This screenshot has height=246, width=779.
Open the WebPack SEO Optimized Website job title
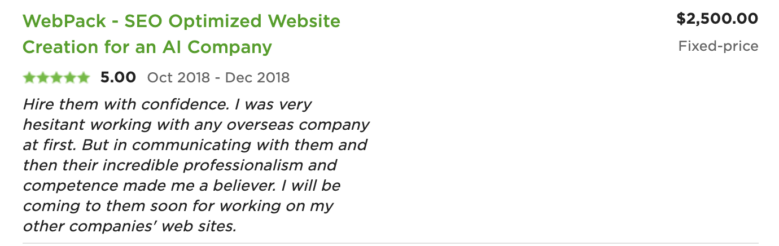point(181,34)
